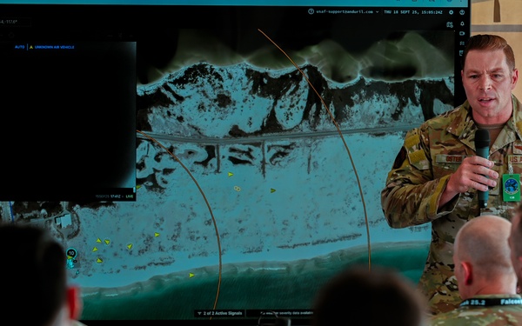Click the round icon right of the gear

[x=462, y=12]
